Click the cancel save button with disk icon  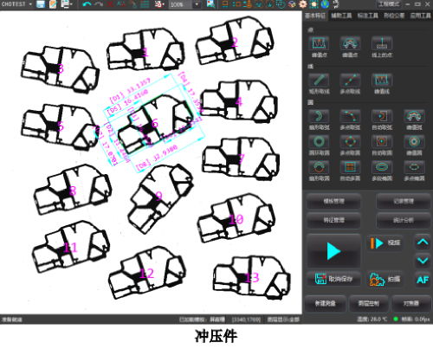click(x=333, y=279)
